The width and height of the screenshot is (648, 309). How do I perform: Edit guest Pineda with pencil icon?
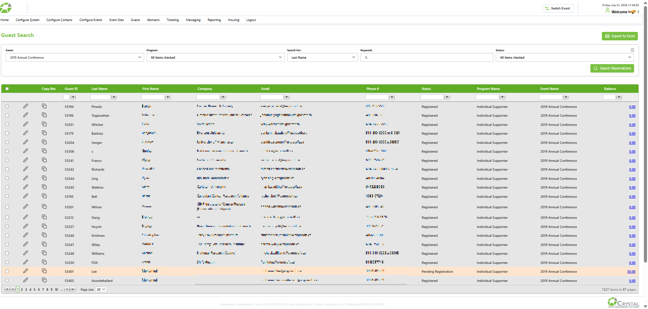click(25, 106)
